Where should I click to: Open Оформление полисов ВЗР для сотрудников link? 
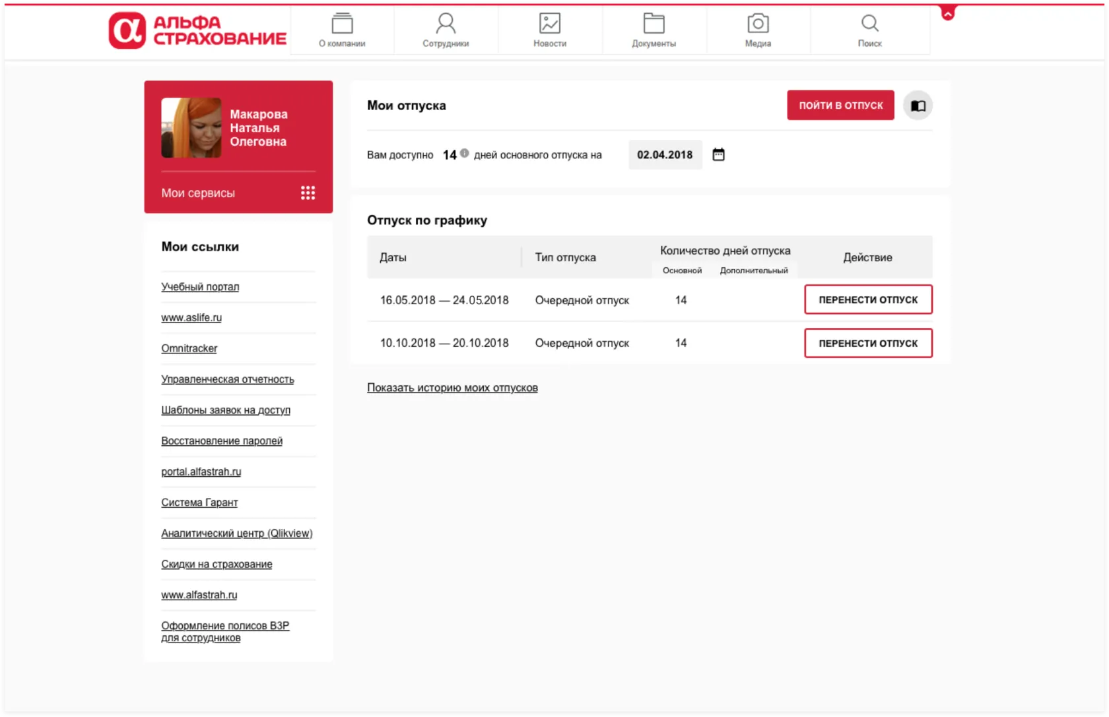tap(225, 631)
